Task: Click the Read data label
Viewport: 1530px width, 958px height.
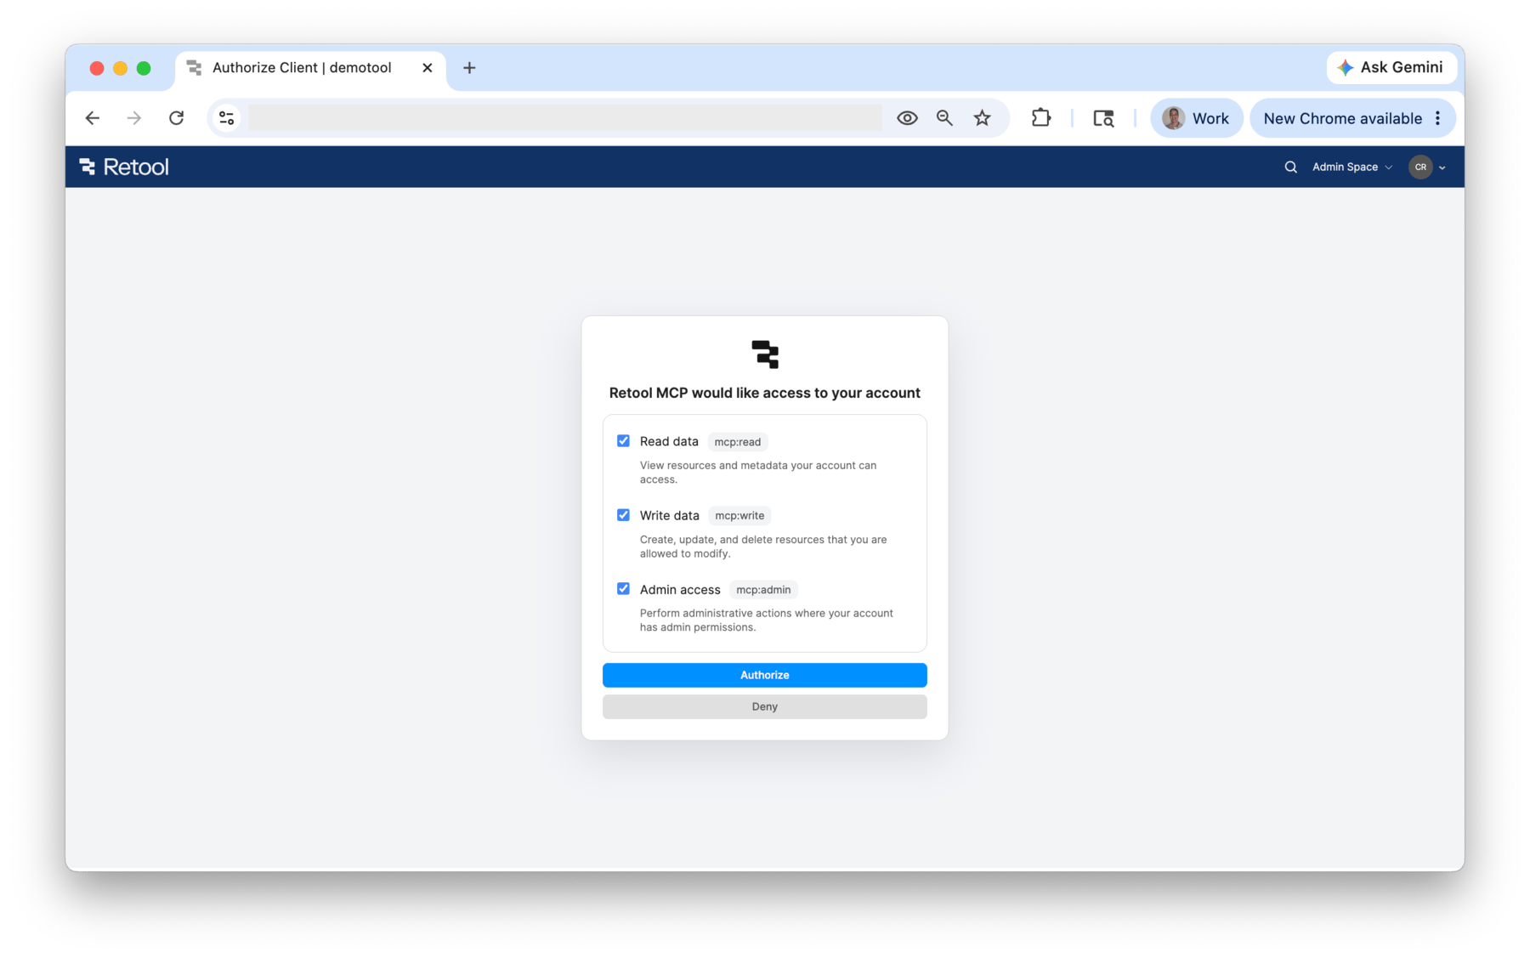Action: [x=669, y=441]
